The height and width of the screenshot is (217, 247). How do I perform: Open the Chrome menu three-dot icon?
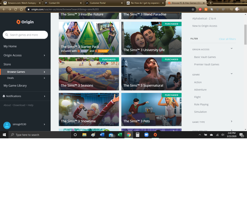point(243,9)
